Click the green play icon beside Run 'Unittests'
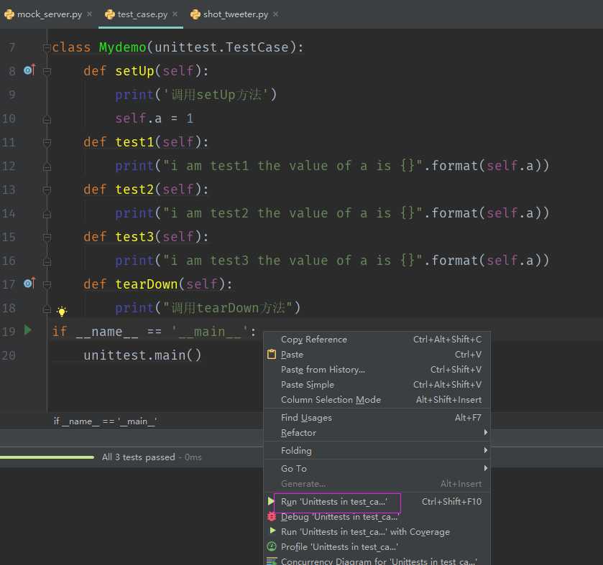The width and height of the screenshot is (603, 565). [x=271, y=501]
